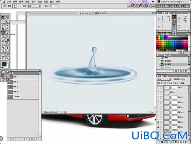
Task: Enable lock transparent pixels checkbox
Action: [x=162, y=83]
